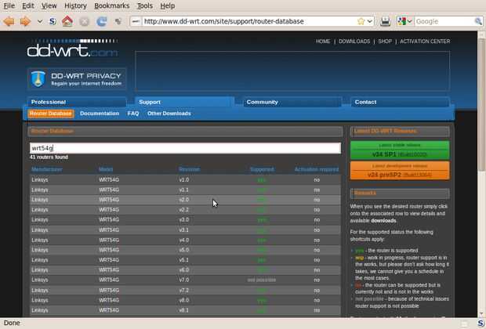
Task: Open the green v24 SP1 stable release button
Action: pos(400,150)
